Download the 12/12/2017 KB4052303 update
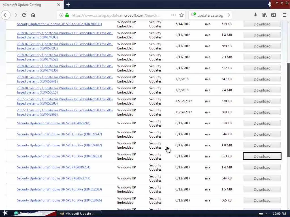The image size is (290, 217). 262,101
